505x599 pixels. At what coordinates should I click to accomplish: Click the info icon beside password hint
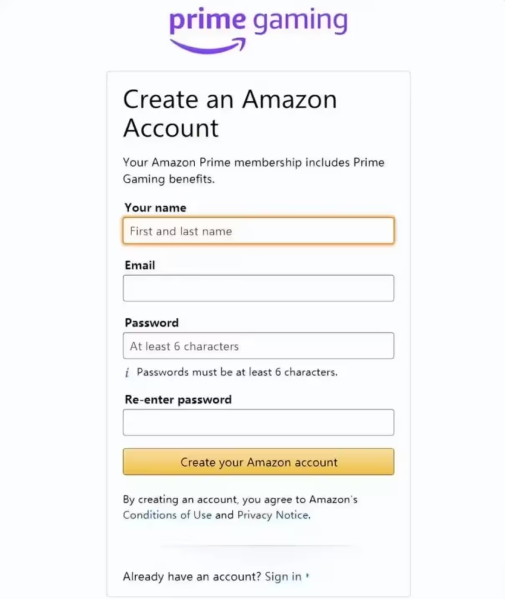coord(127,373)
